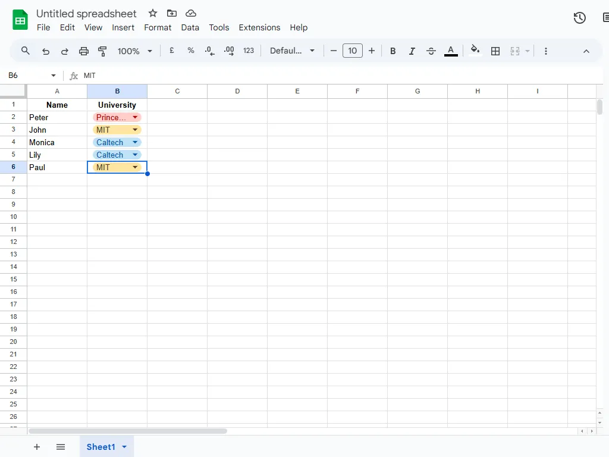Open the font family dropdown
Screen dimensions: 609x457
pos(292,51)
